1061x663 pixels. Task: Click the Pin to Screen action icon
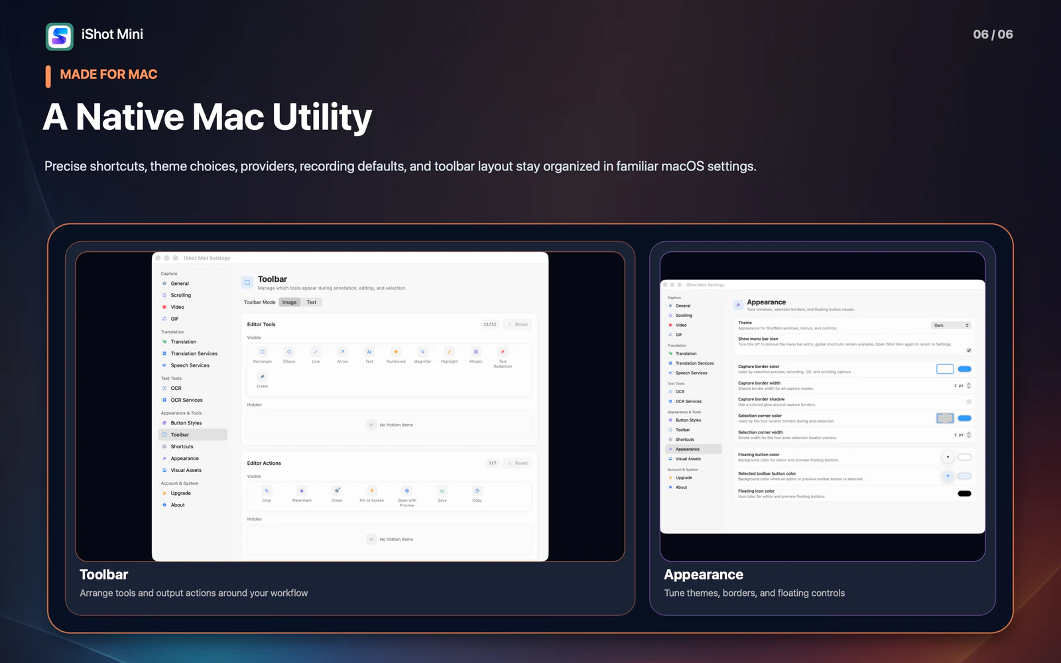pyautogui.click(x=372, y=491)
